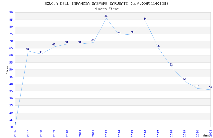
Task: Click x-axis year 2019
Action: point(185,133)
